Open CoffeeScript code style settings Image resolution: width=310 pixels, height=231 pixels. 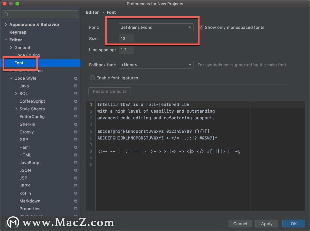pos(32,101)
